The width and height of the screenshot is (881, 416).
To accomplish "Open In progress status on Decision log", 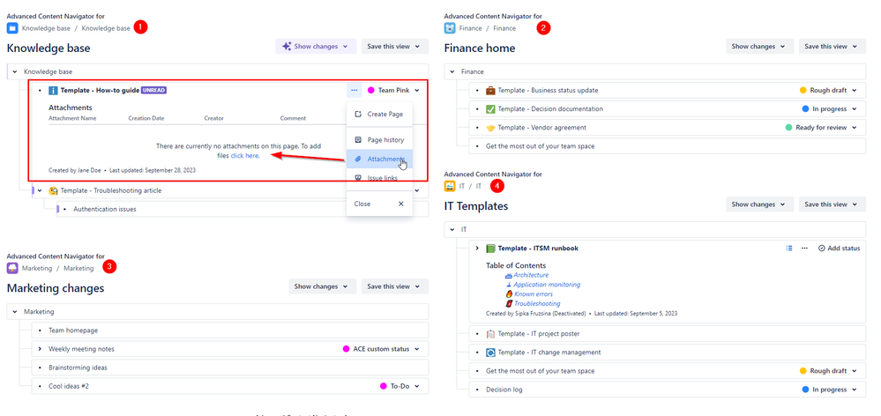I will (831, 390).
